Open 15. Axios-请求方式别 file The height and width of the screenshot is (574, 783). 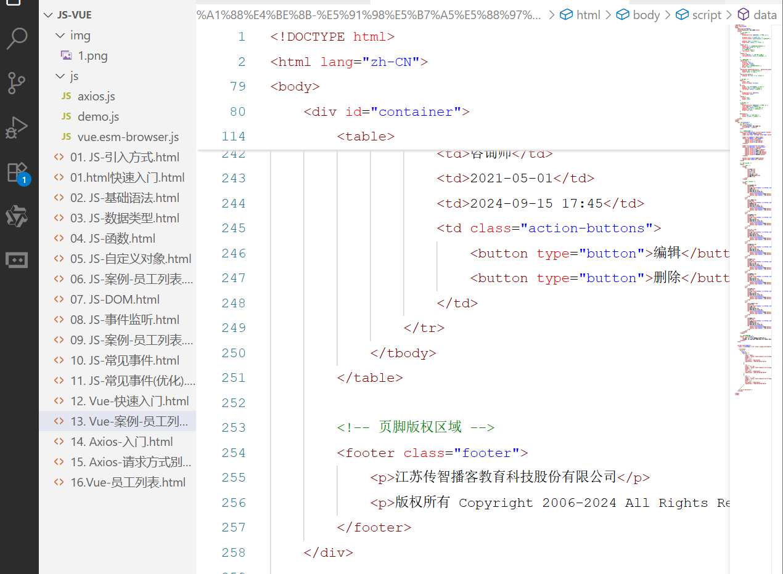click(117, 462)
